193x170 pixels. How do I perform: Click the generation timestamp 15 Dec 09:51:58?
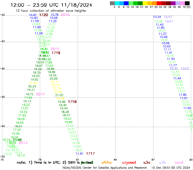pos(163,168)
